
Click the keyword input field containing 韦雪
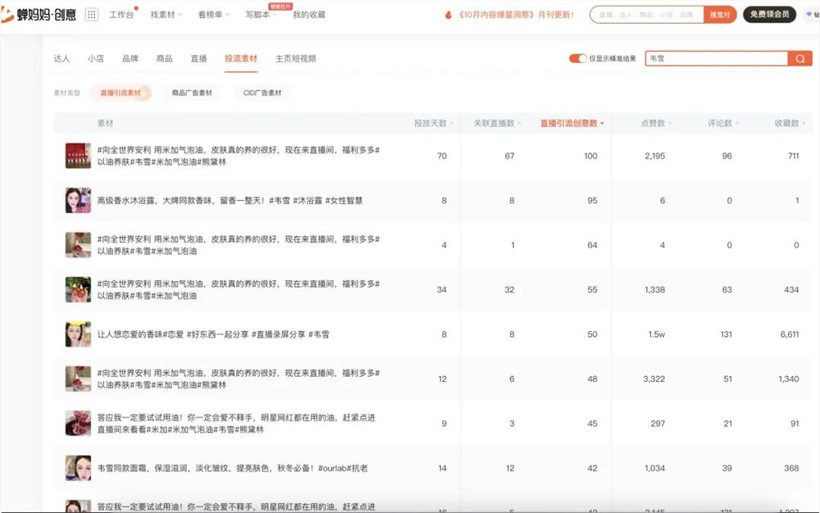click(713, 58)
